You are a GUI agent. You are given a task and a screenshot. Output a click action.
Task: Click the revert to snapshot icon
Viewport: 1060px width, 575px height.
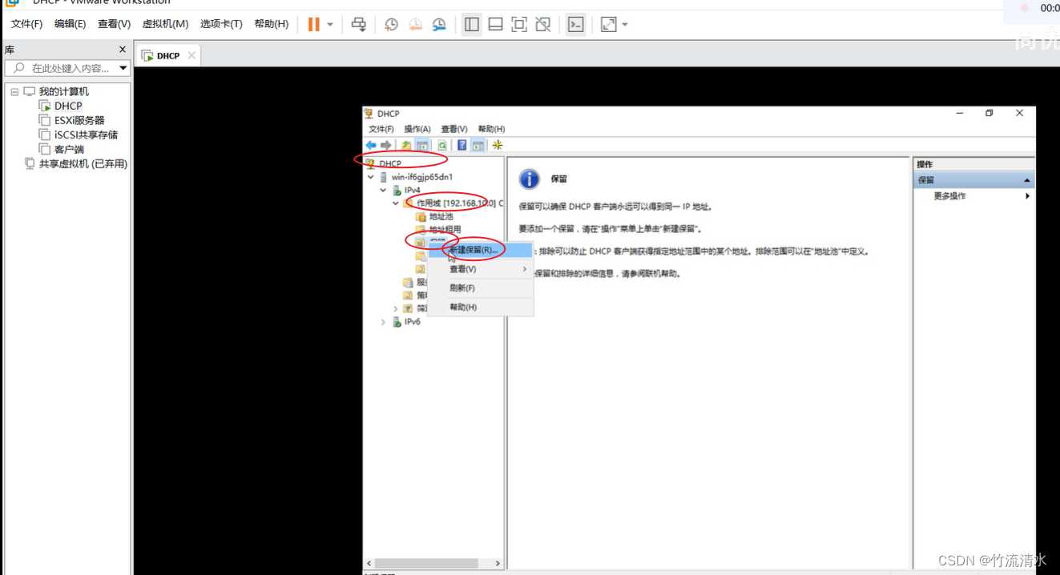(415, 24)
